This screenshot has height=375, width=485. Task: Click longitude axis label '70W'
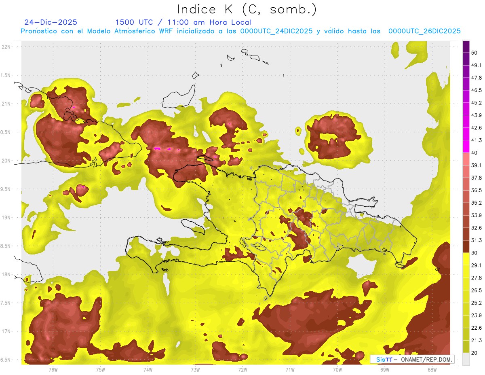337,369
